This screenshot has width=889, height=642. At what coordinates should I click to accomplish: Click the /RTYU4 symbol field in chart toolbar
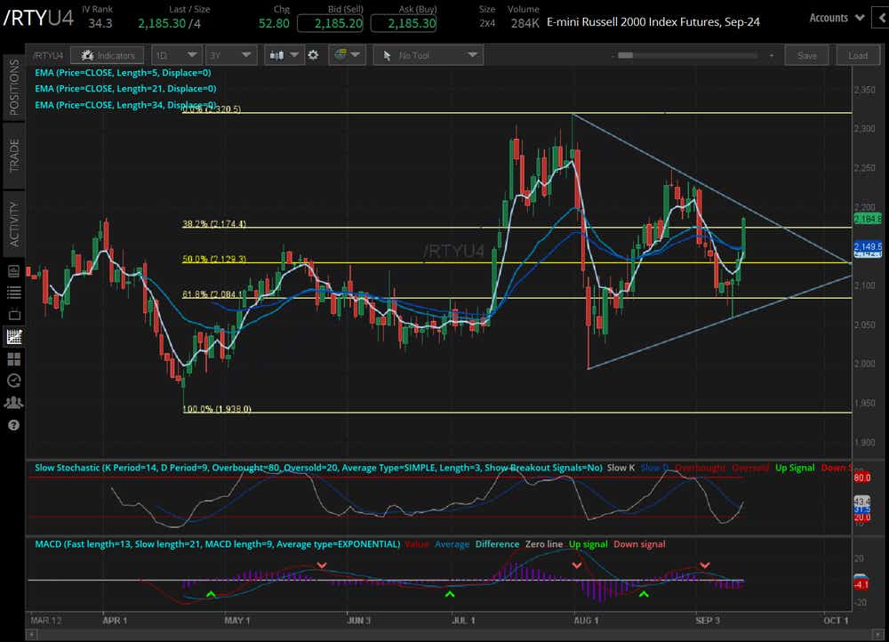tap(48, 55)
